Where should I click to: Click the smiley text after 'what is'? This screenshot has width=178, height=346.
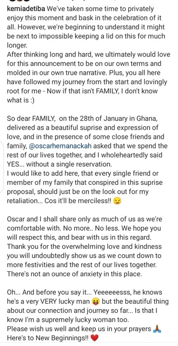(31, 100)
